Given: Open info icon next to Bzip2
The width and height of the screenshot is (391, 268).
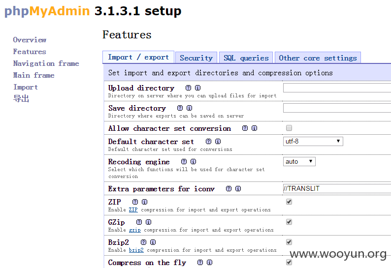Looking at the screenshot, I should tap(153, 242).
